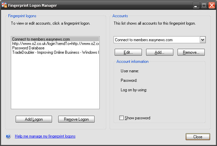This screenshot has height=146, width=217.
Task: Close the window with the red X
Action: 212,5
